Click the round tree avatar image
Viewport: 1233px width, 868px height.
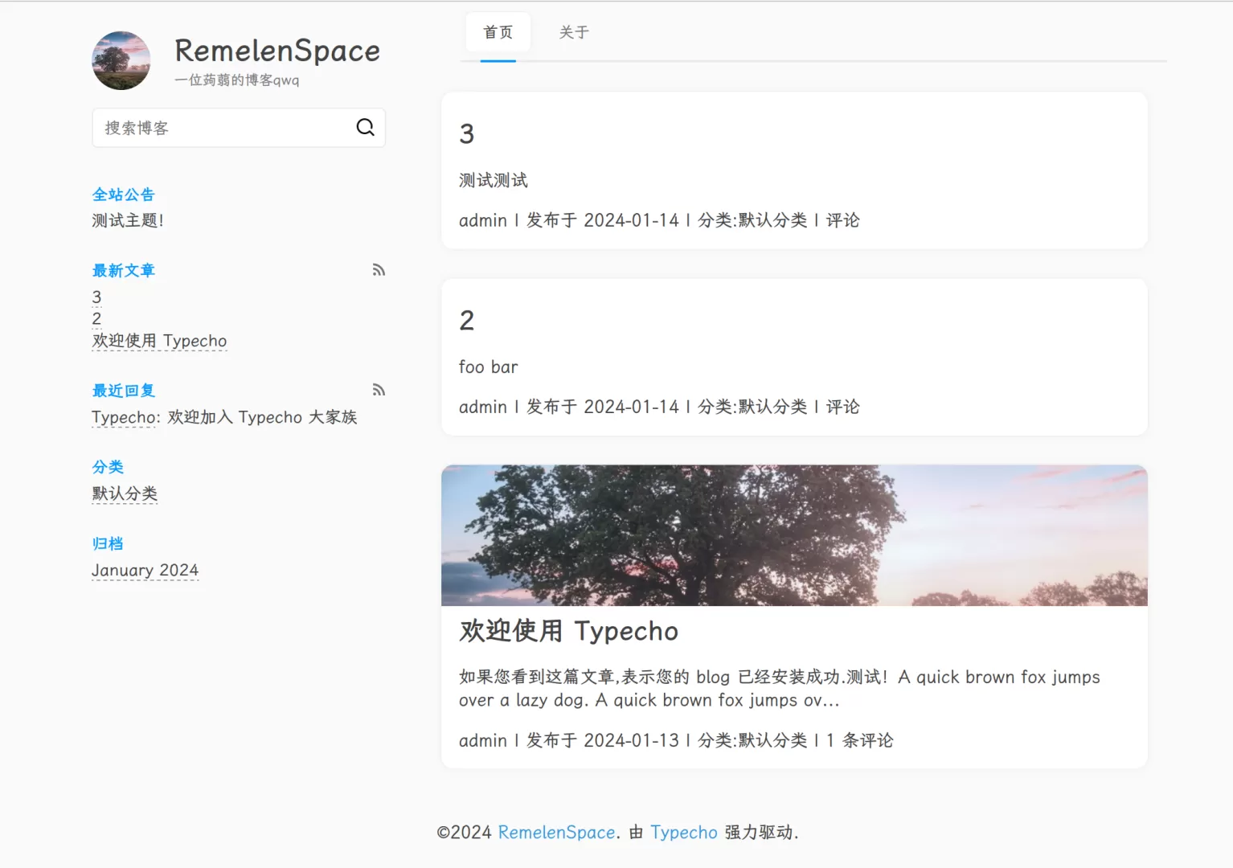pos(121,61)
